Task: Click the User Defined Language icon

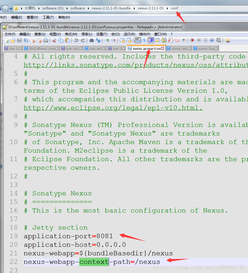Action: click(157, 41)
